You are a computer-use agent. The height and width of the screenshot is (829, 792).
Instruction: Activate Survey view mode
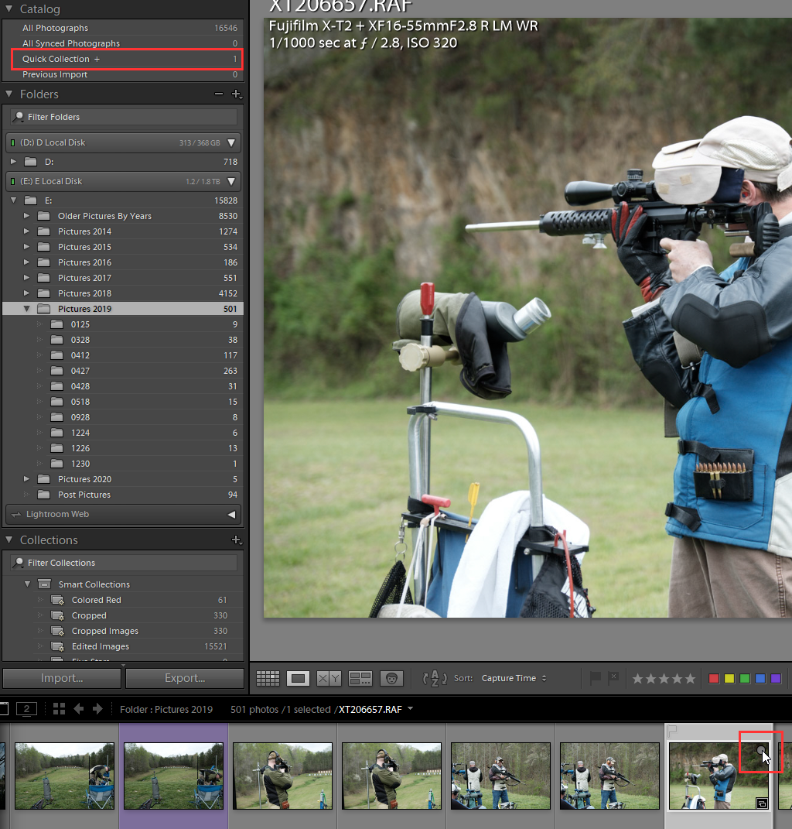pyautogui.click(x=360, y=678)
